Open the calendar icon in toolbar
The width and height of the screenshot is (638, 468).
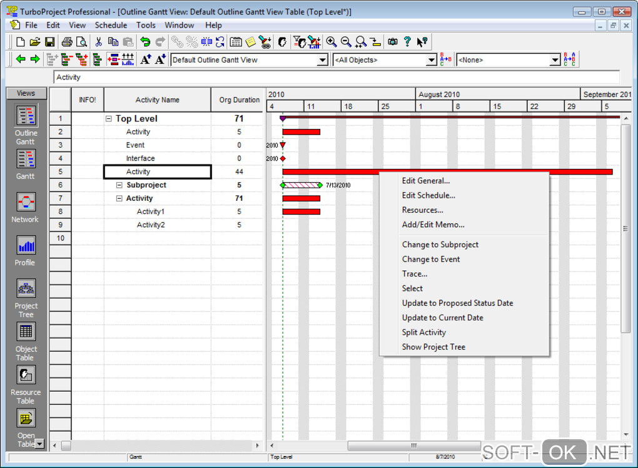coord(236,41)
